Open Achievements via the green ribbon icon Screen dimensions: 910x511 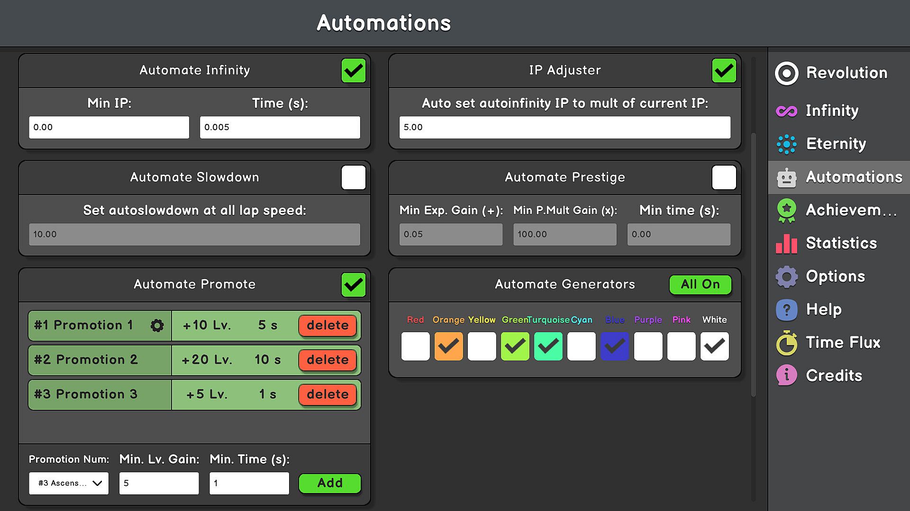(x=786, y=210)
